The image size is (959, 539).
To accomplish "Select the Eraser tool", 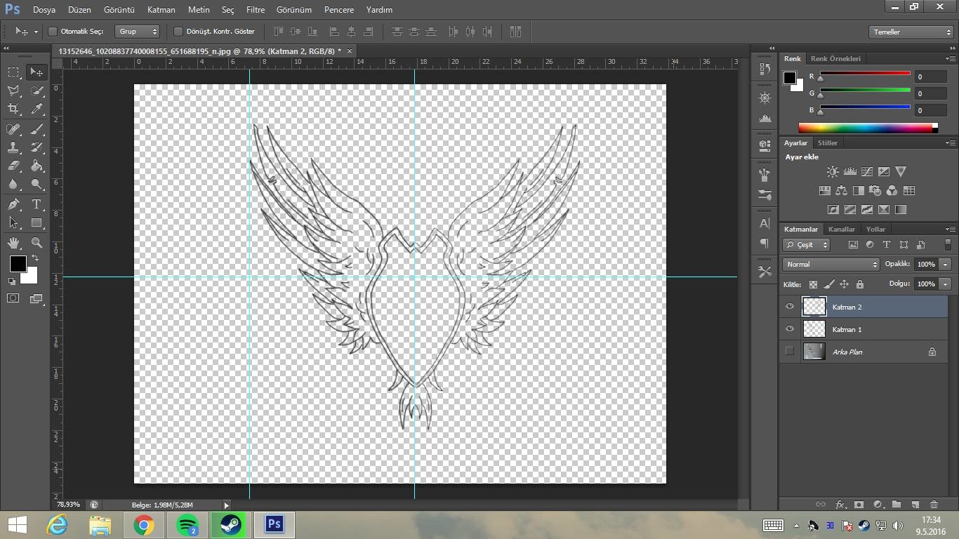I will 13,166.
